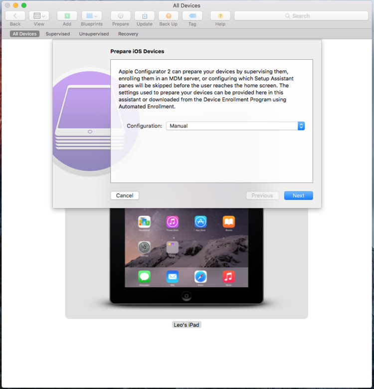This screenshot has width=374, height=389.
Task: Click the Tag toolbar icon
Action: pos(192,16)
